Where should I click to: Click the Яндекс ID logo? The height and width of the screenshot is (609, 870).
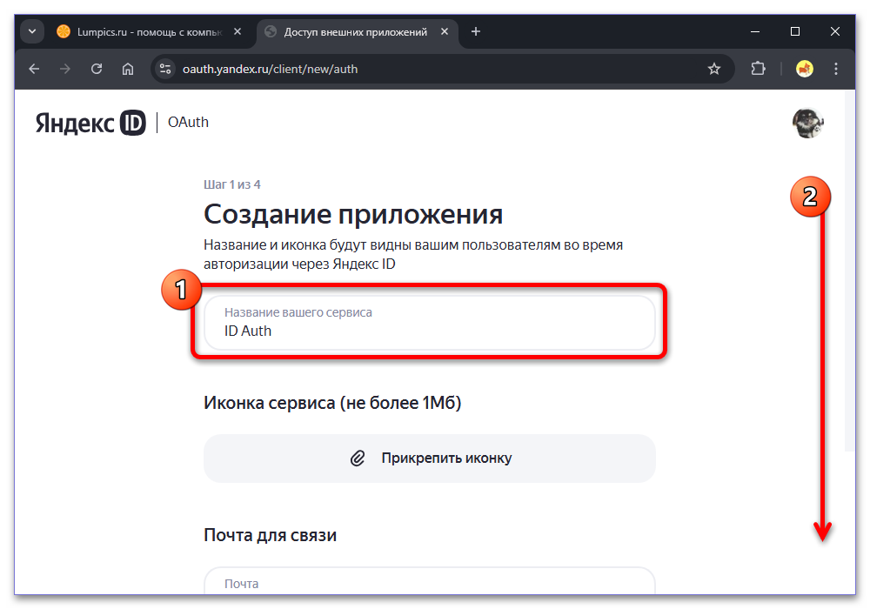point(90,123)
